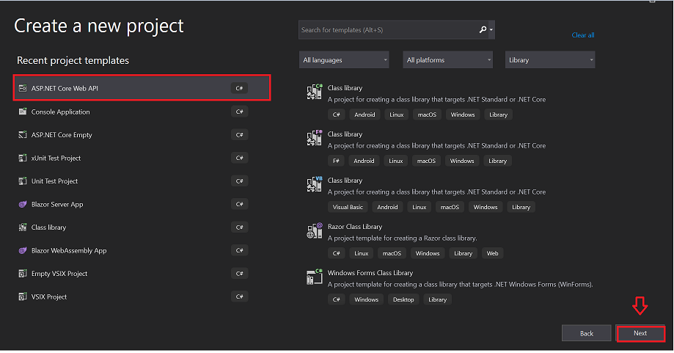
Task: Click the Windows Forms Class Library icon
Action: [x=315, y=277]
